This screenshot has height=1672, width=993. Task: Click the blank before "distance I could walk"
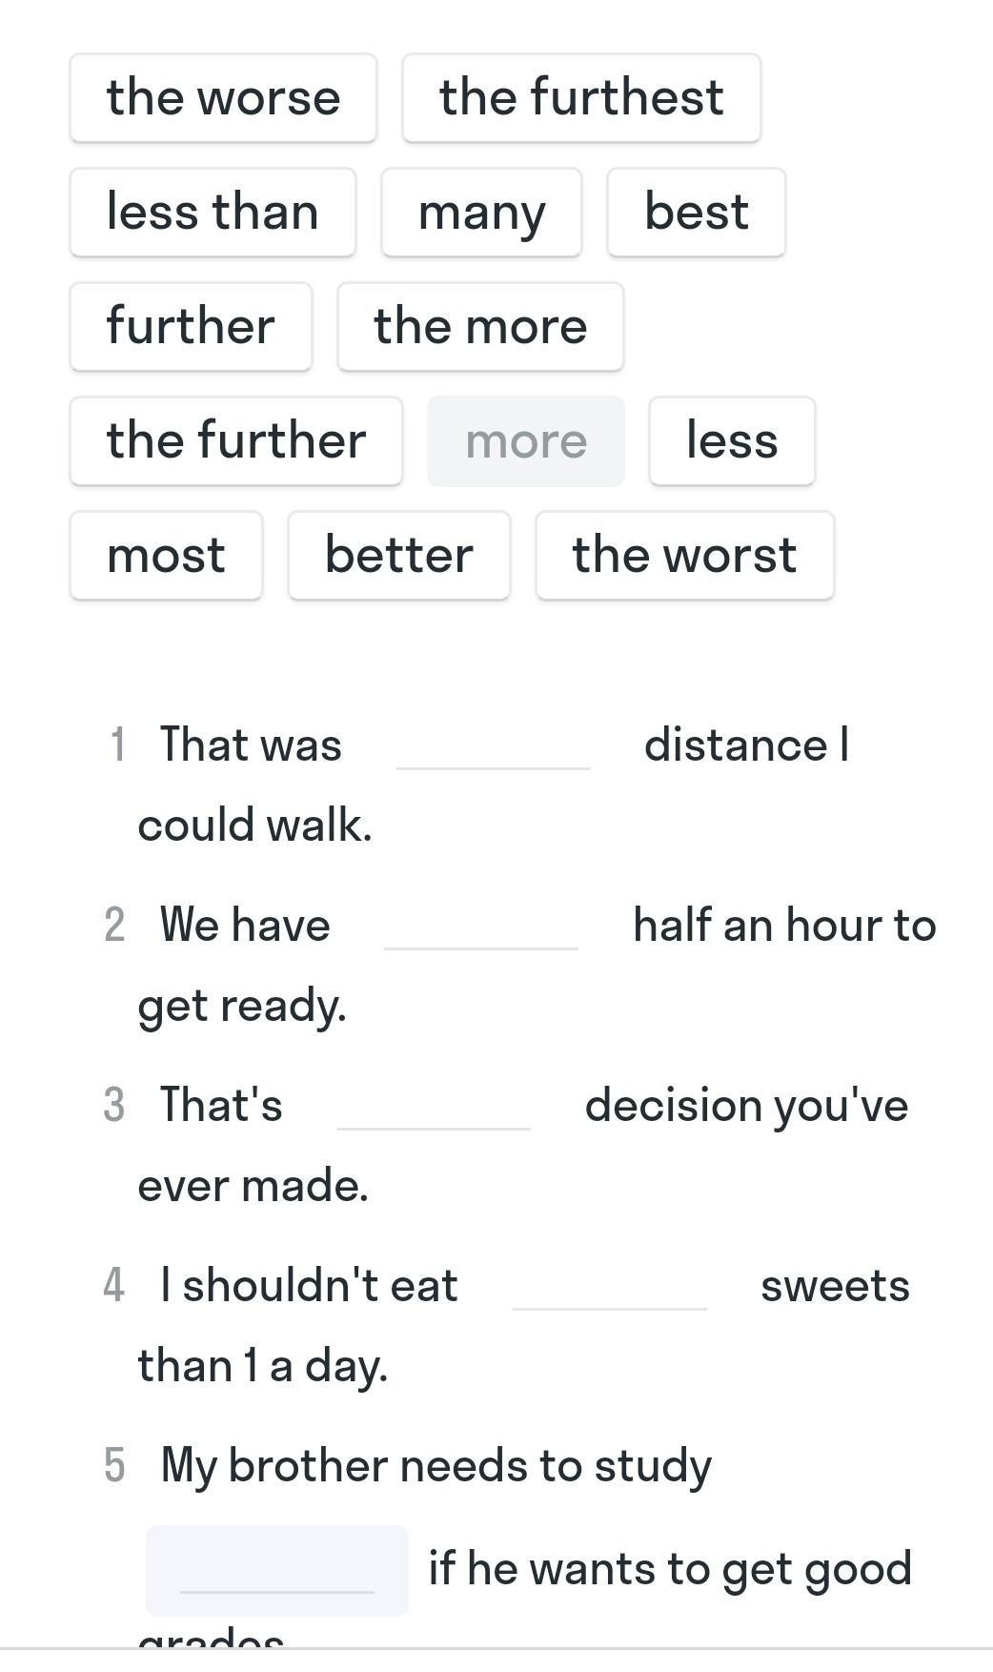pos(493,747)
